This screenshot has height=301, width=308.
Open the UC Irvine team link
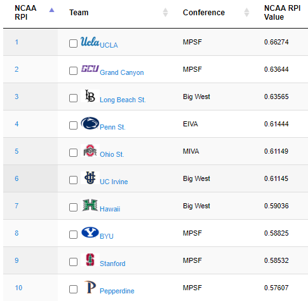[114, 182]
